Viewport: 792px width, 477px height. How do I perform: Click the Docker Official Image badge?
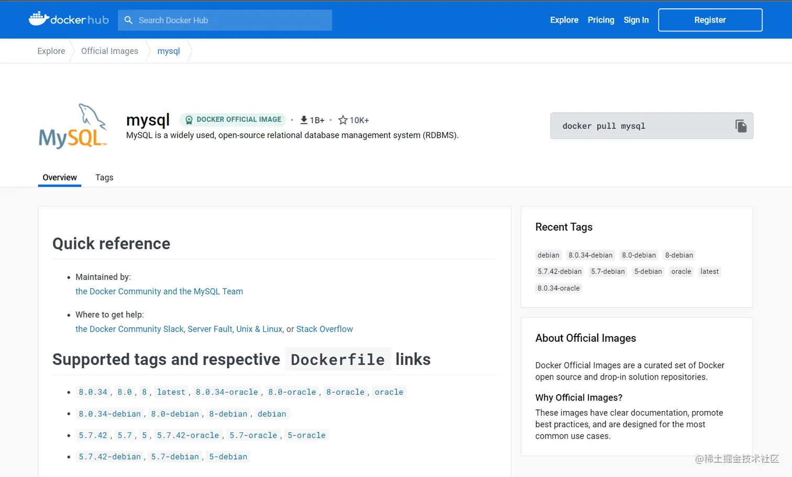[233, 120]
